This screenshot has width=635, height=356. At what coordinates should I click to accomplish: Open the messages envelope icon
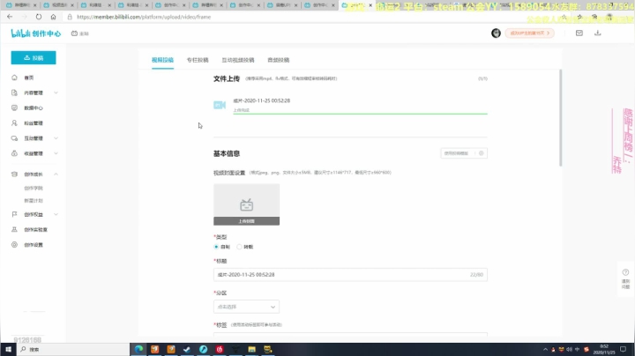click(579, 33)
